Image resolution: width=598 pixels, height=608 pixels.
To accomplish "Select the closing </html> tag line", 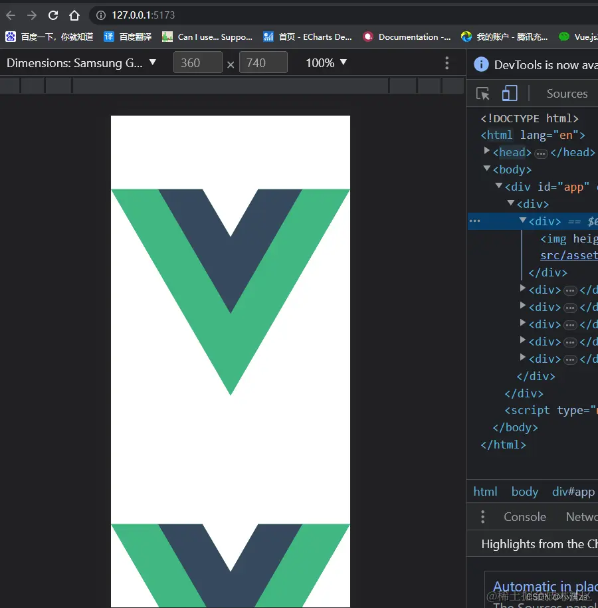I will point(504,445).
